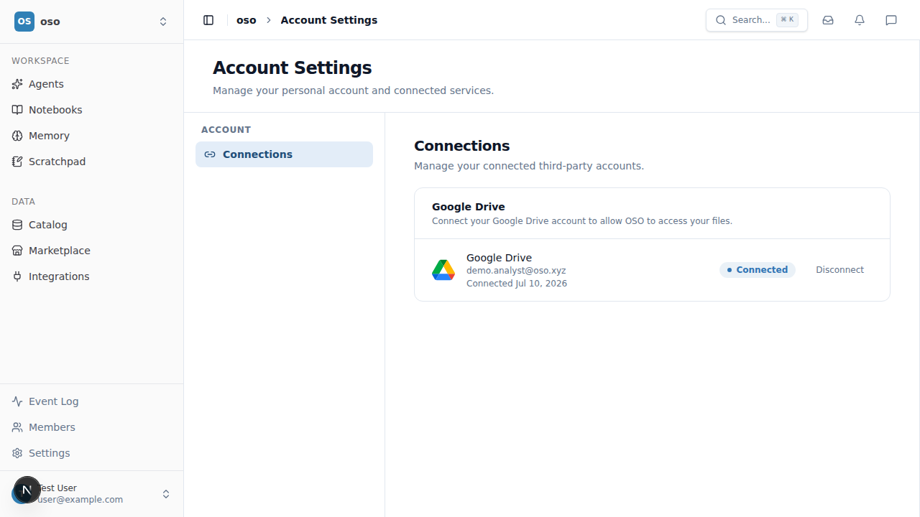Click the Account Settings page title

point(293,67)
